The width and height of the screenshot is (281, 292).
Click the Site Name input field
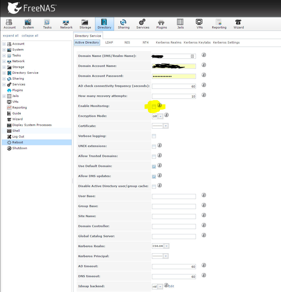click(x=174, y=216)
